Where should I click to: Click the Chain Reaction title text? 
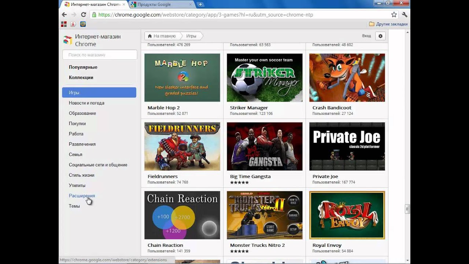click(165, 245)
